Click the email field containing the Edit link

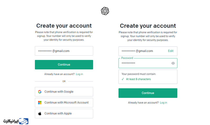142,51
